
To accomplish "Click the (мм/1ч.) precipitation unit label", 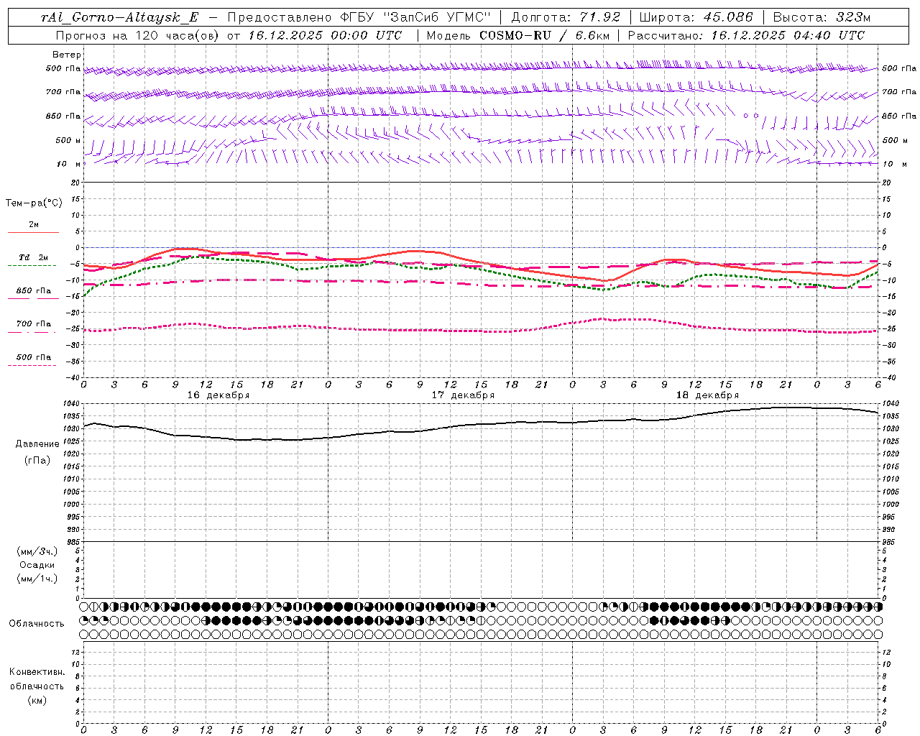I will pyautogui.click(x=37, y=579).
